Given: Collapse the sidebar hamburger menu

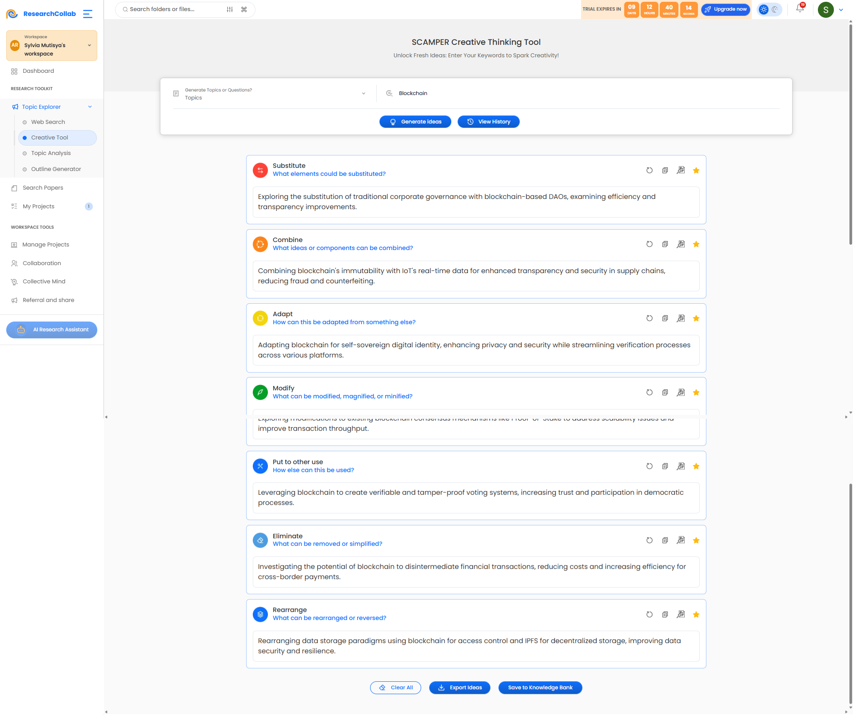Looking at the screenshot, I should coord(88,14).
